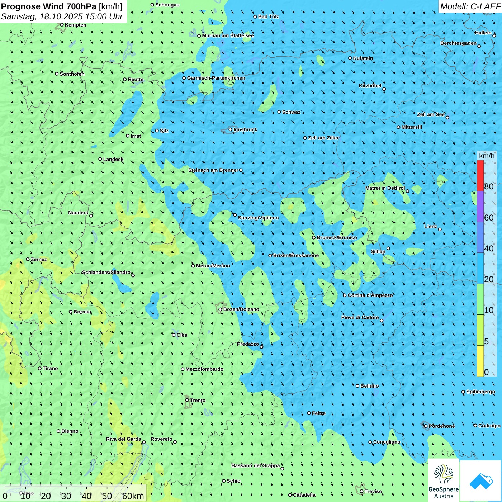The width and height of the screenshot is (502, 502).
Task: Click the Trento label
Action: point(198,400)
